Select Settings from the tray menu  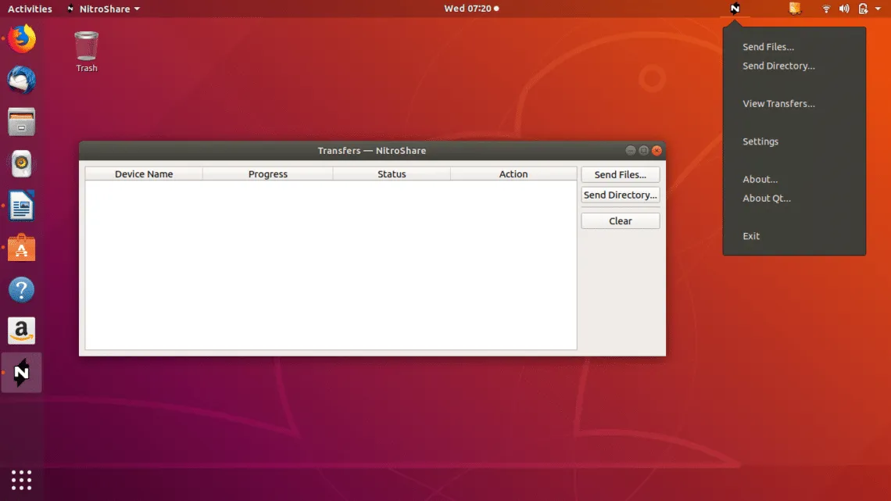(760, 141)
